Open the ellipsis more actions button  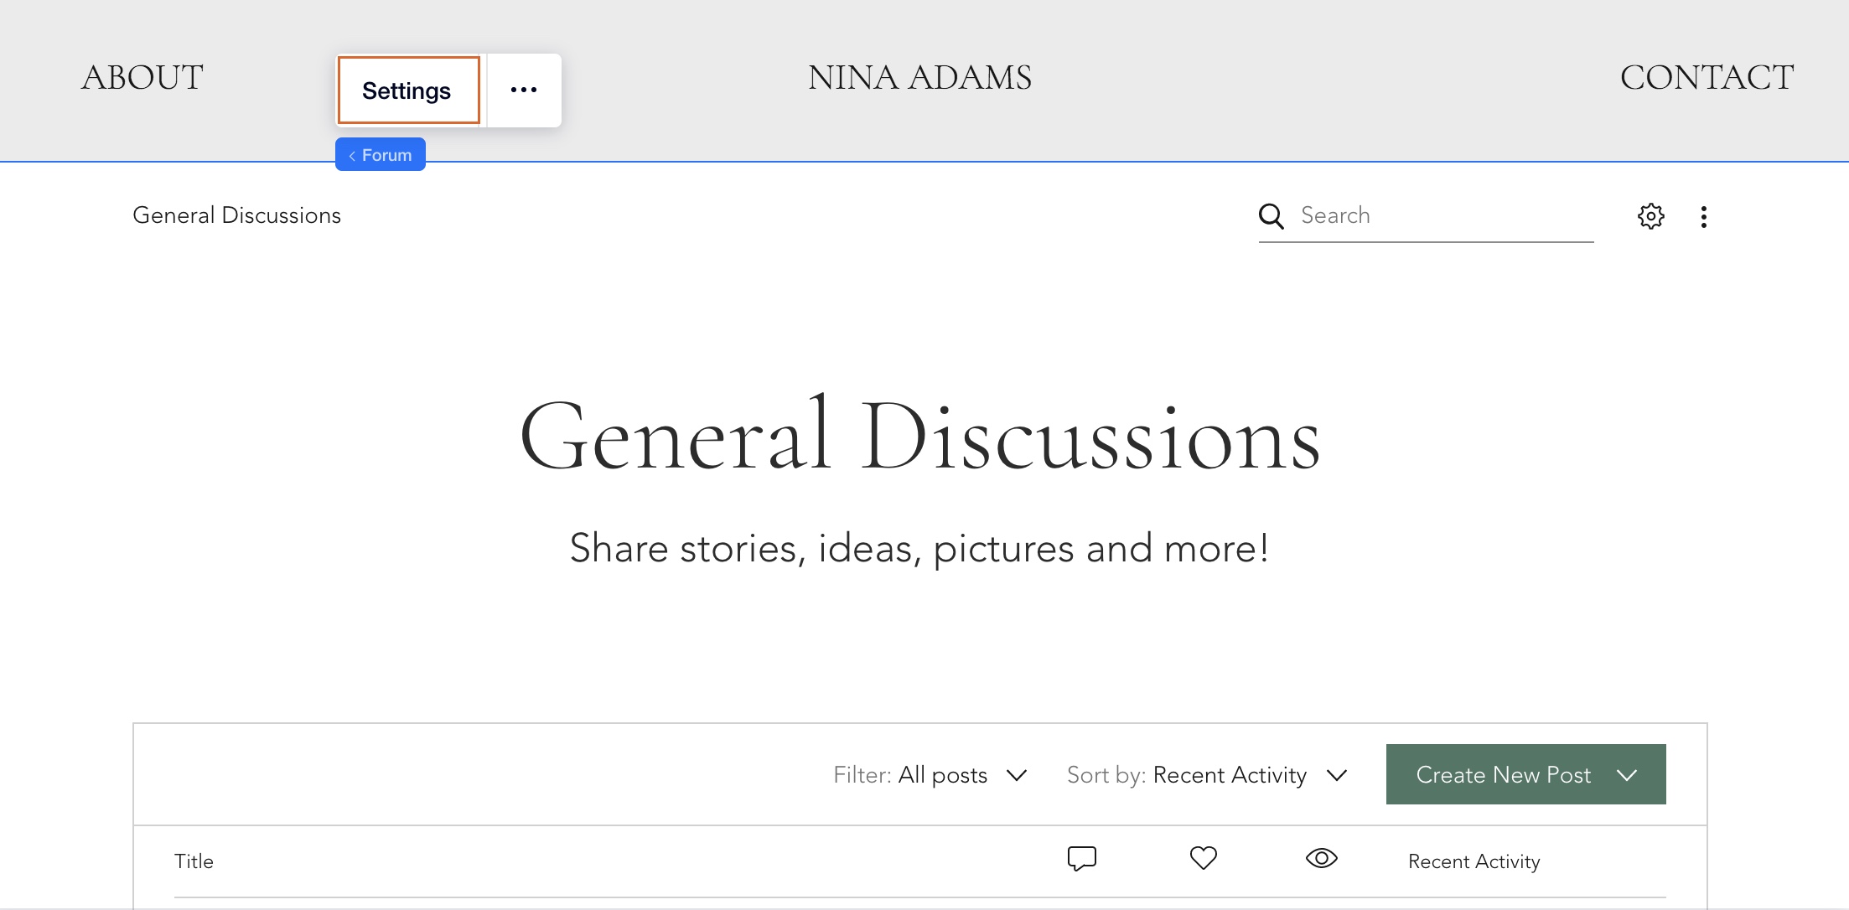(x=524, y=90)
